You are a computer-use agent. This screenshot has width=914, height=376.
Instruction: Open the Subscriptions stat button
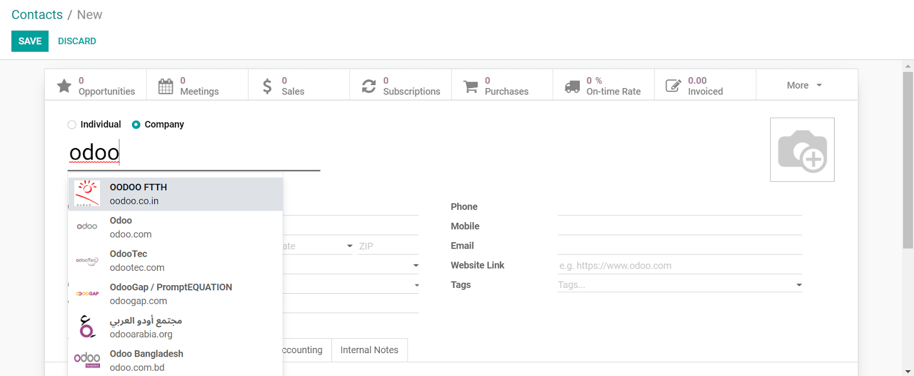[x=400, y=85]
